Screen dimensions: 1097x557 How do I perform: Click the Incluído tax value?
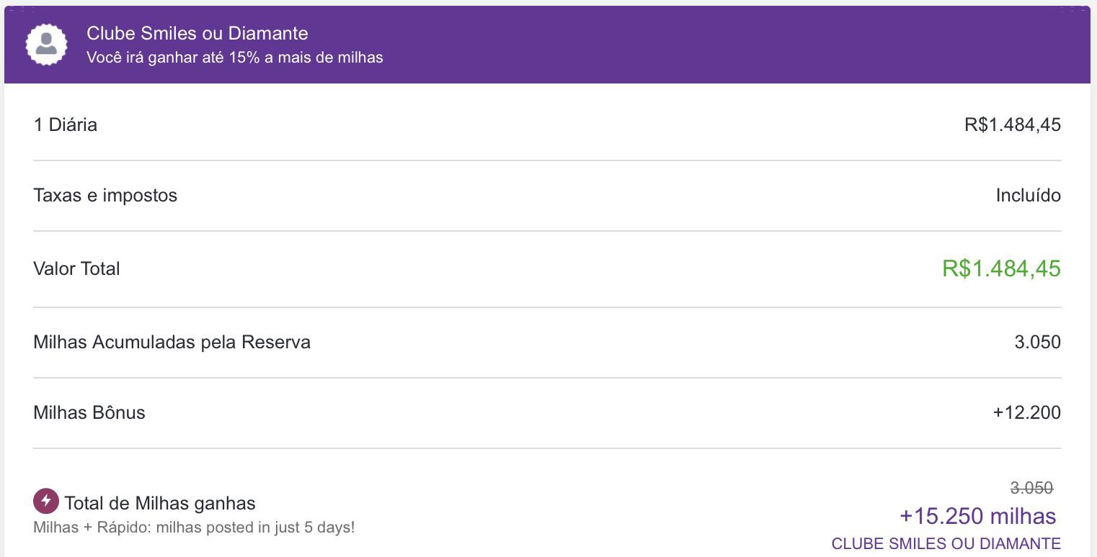click(1028, 195)
